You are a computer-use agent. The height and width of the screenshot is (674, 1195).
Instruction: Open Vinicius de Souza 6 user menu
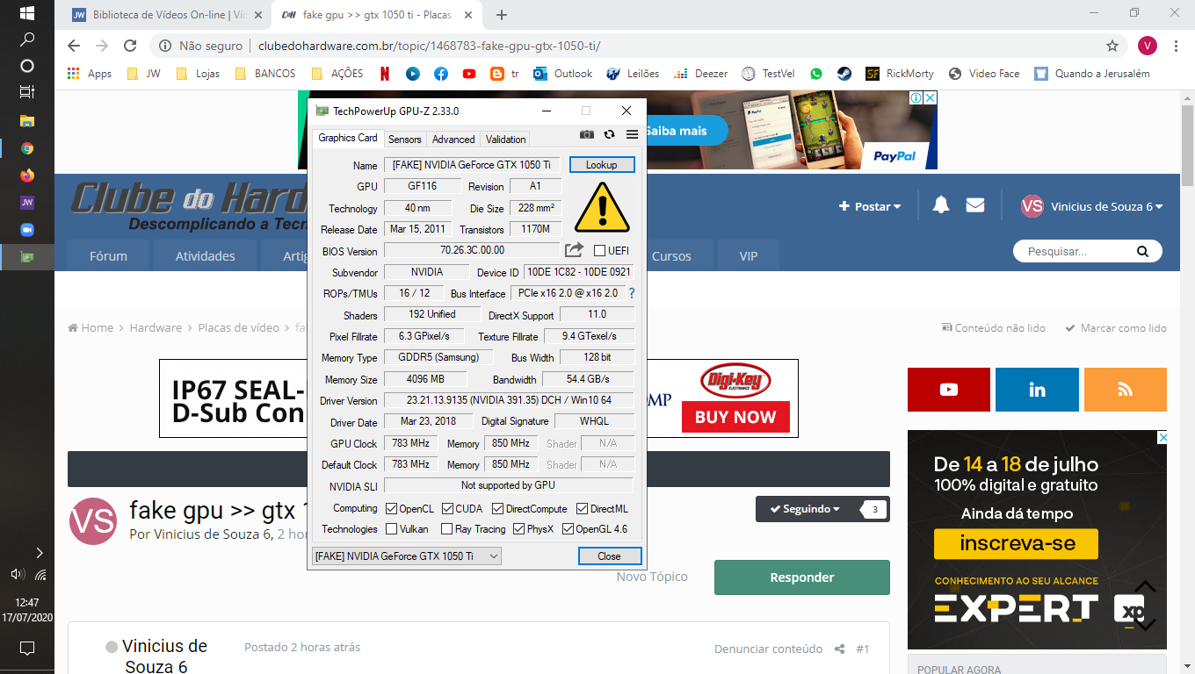point(1092,206)
